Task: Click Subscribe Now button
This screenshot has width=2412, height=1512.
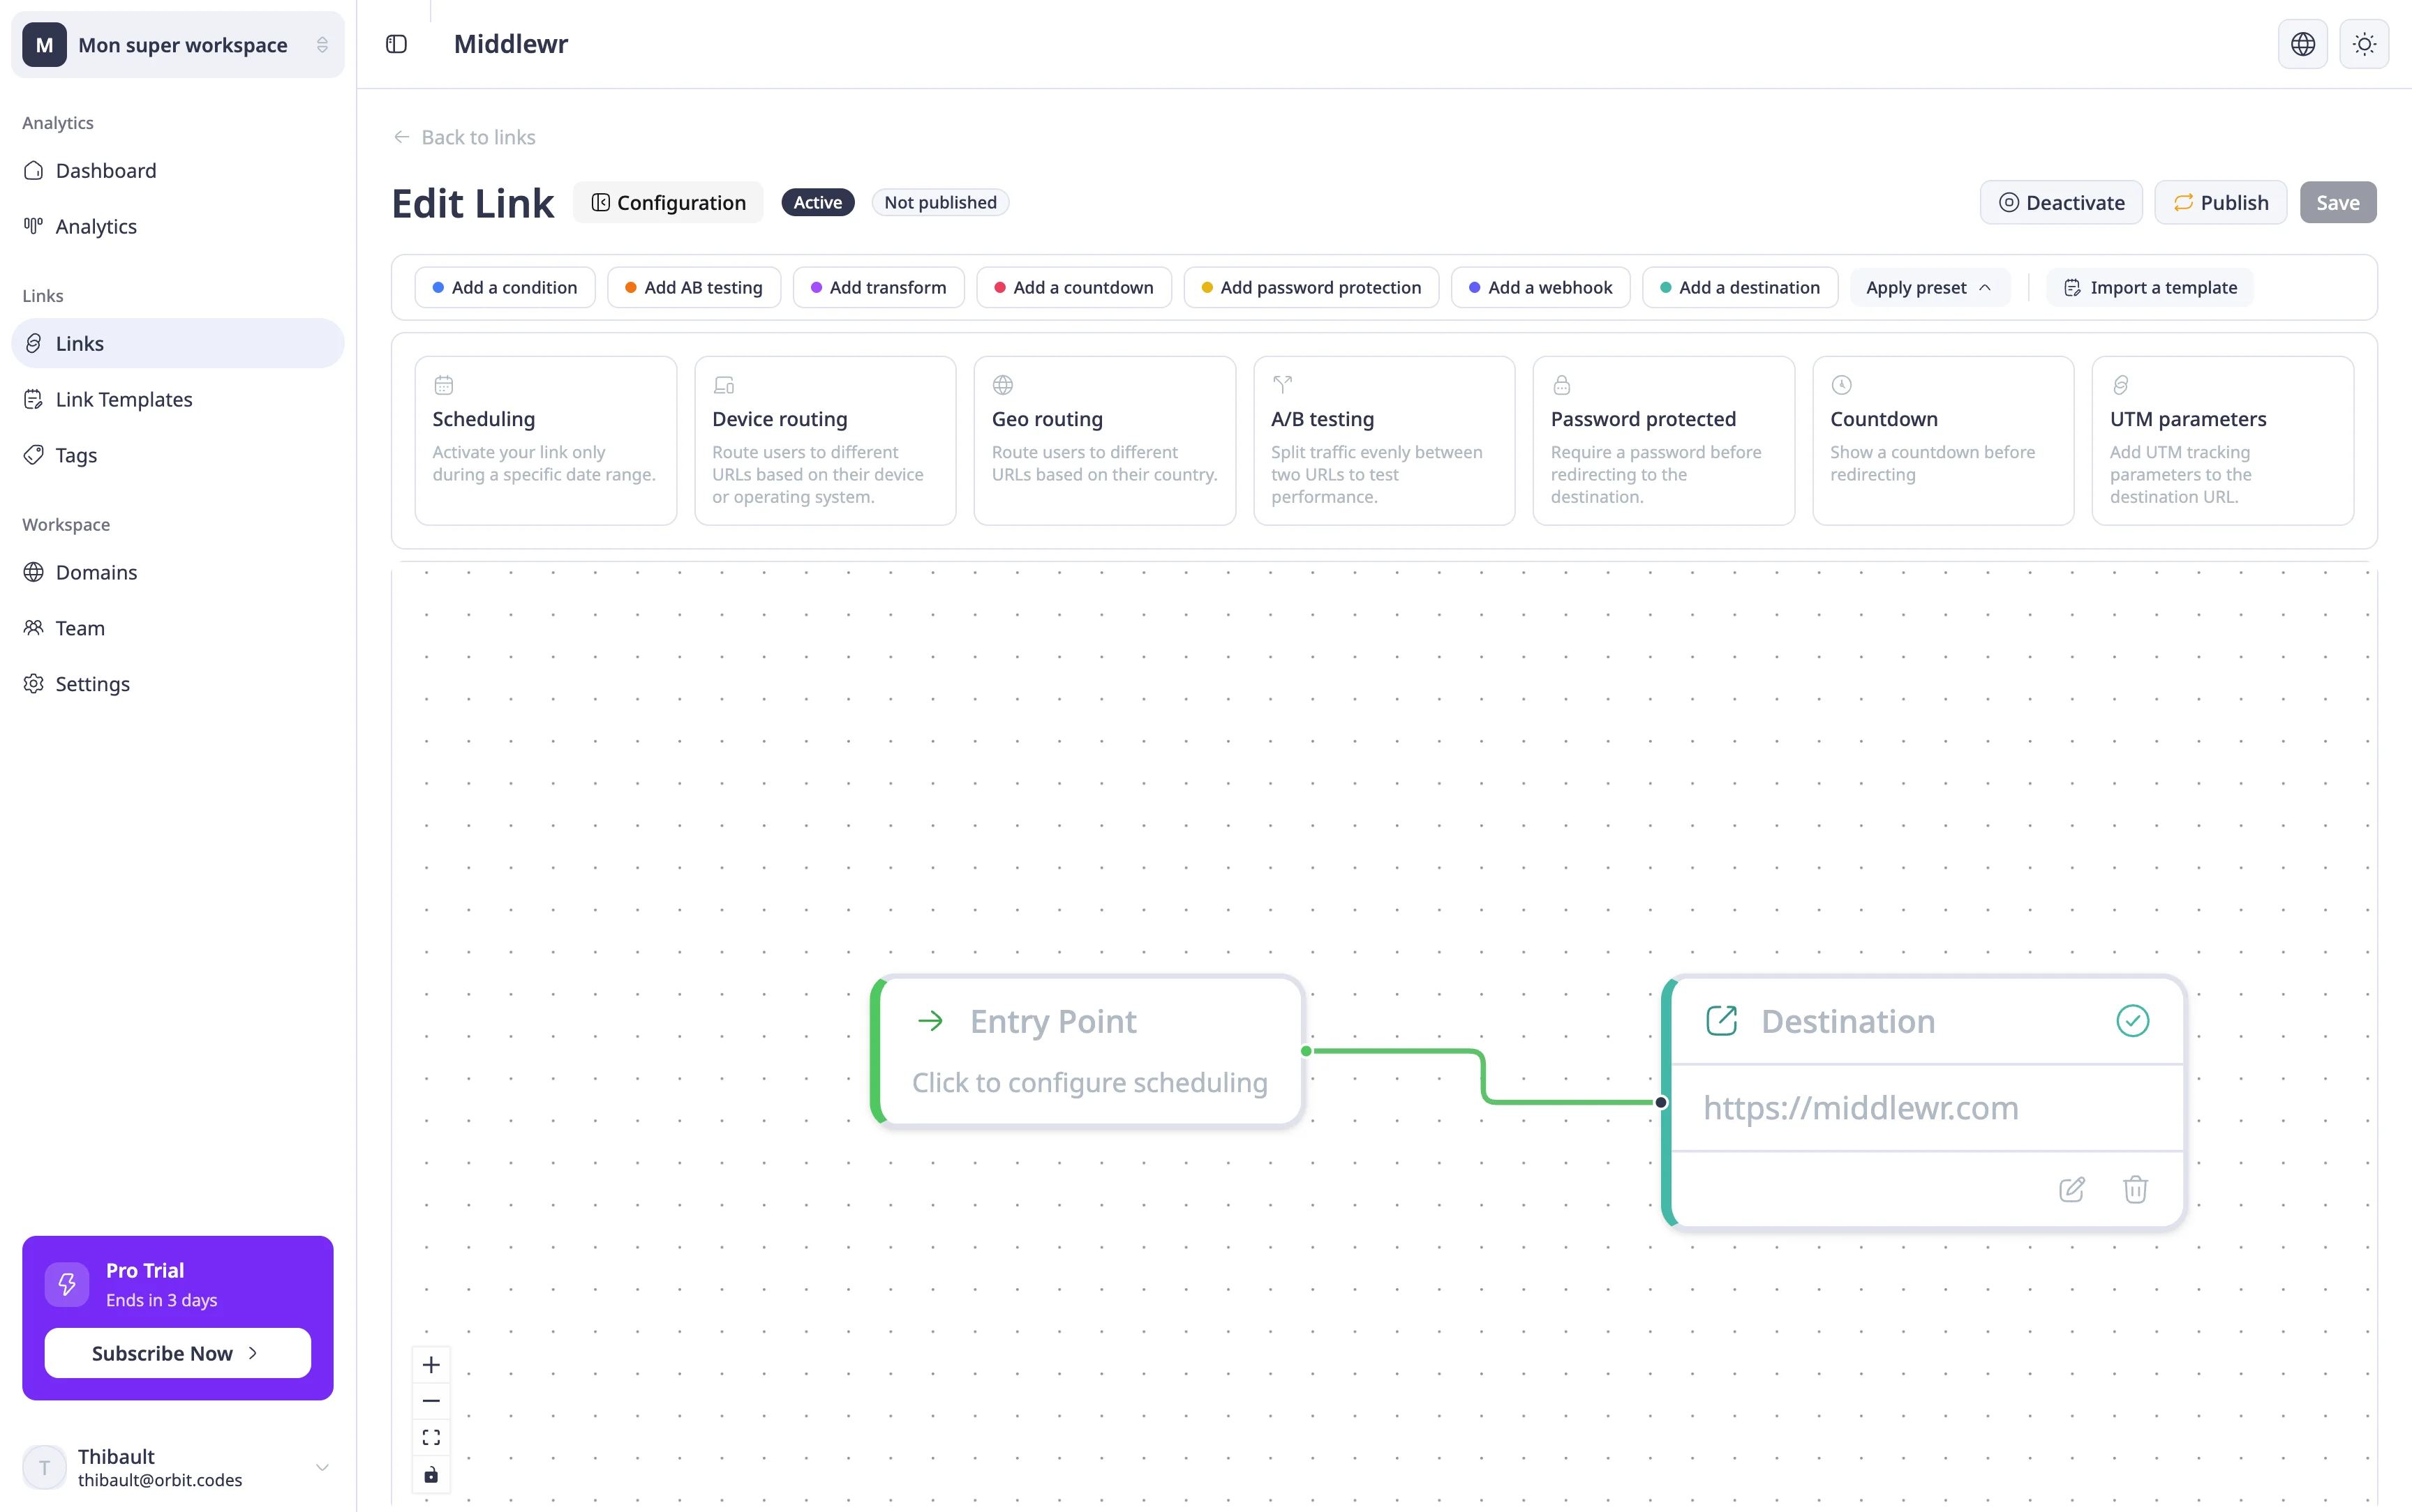Action: coord(178,1353)
